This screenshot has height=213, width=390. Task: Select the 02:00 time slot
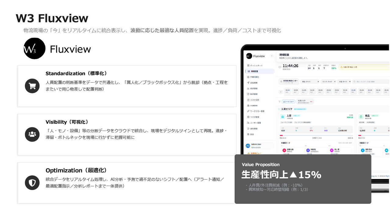coord(320,91)
